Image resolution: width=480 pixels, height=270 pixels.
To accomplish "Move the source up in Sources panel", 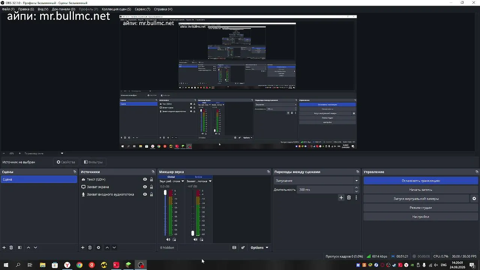I will coord(107,247).
